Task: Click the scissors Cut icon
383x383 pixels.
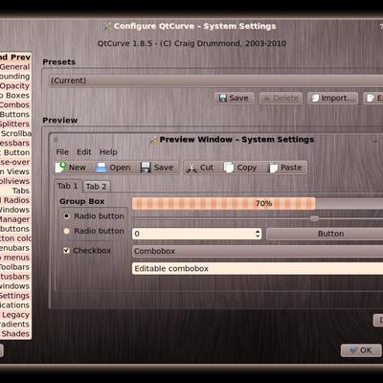Action: [x=191, y=168]
